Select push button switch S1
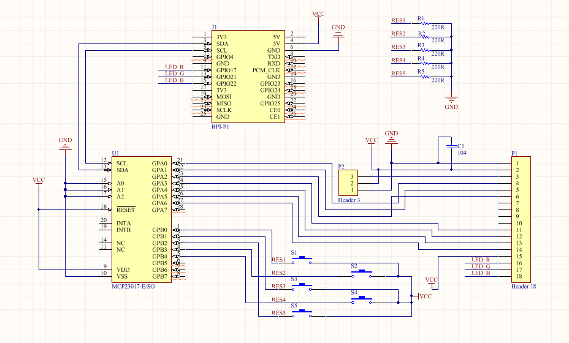This screenshot has height=343, width=569. pos(302,260)
